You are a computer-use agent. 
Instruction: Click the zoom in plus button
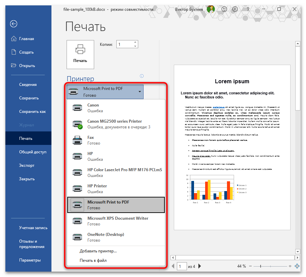point(290,266)
